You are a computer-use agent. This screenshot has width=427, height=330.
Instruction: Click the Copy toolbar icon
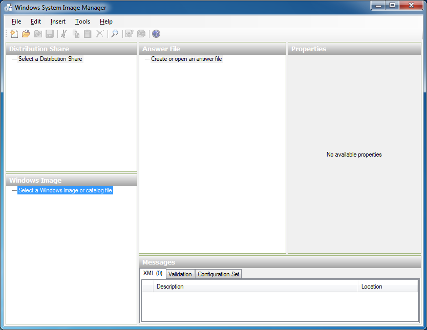point(76,34)
